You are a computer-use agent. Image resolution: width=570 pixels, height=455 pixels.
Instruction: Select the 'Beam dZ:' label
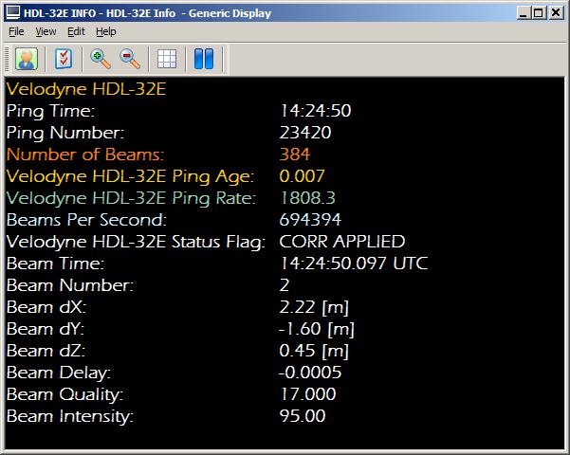(46, 351)
